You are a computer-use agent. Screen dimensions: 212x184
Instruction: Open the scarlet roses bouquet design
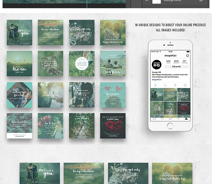click(113, 126)
